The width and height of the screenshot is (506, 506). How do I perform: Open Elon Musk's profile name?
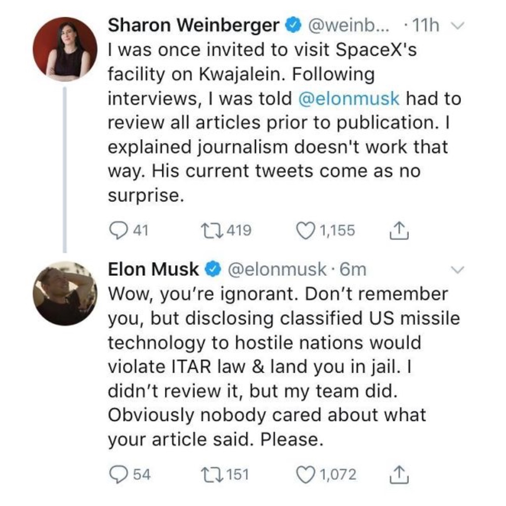pyautogui.click(x=153, y=269)
